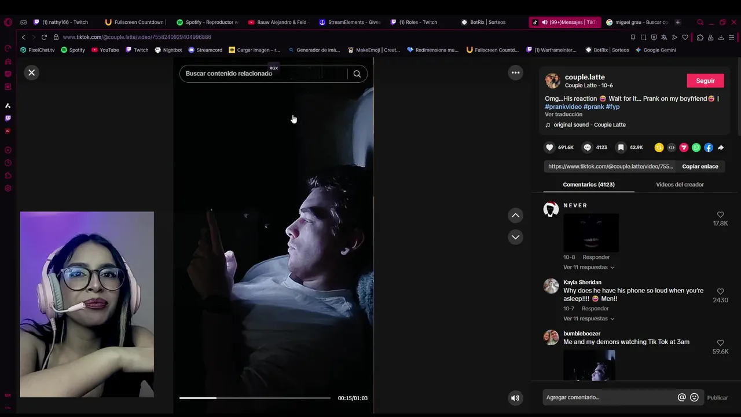Click the search magnifier icon
Image resolution: width=741 pixels, height=417 pixels.
[357, 74]
